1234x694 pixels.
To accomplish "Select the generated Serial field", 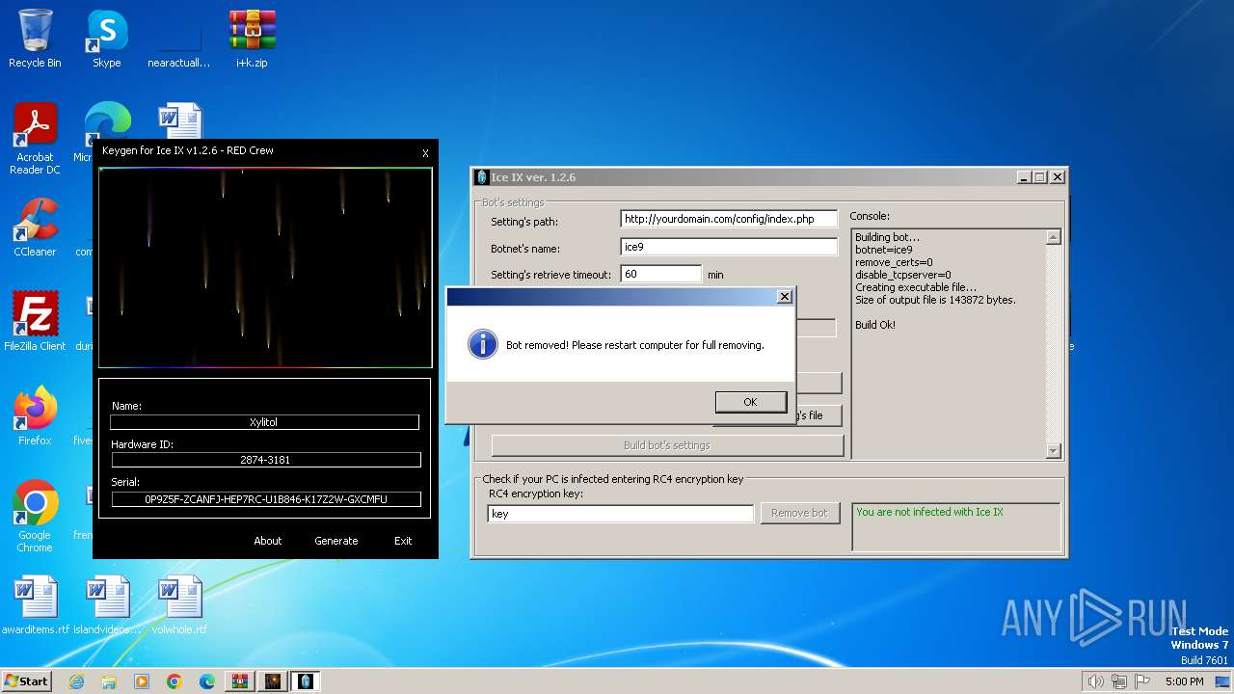I will click(266, 499).
